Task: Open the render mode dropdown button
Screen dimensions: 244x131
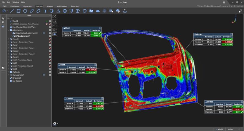Action: click(x=55, y=30)
